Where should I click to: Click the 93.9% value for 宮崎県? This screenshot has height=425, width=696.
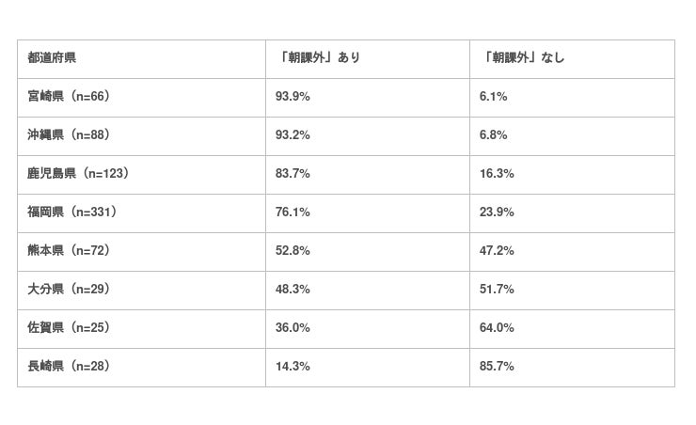click(x=293, y=97)
